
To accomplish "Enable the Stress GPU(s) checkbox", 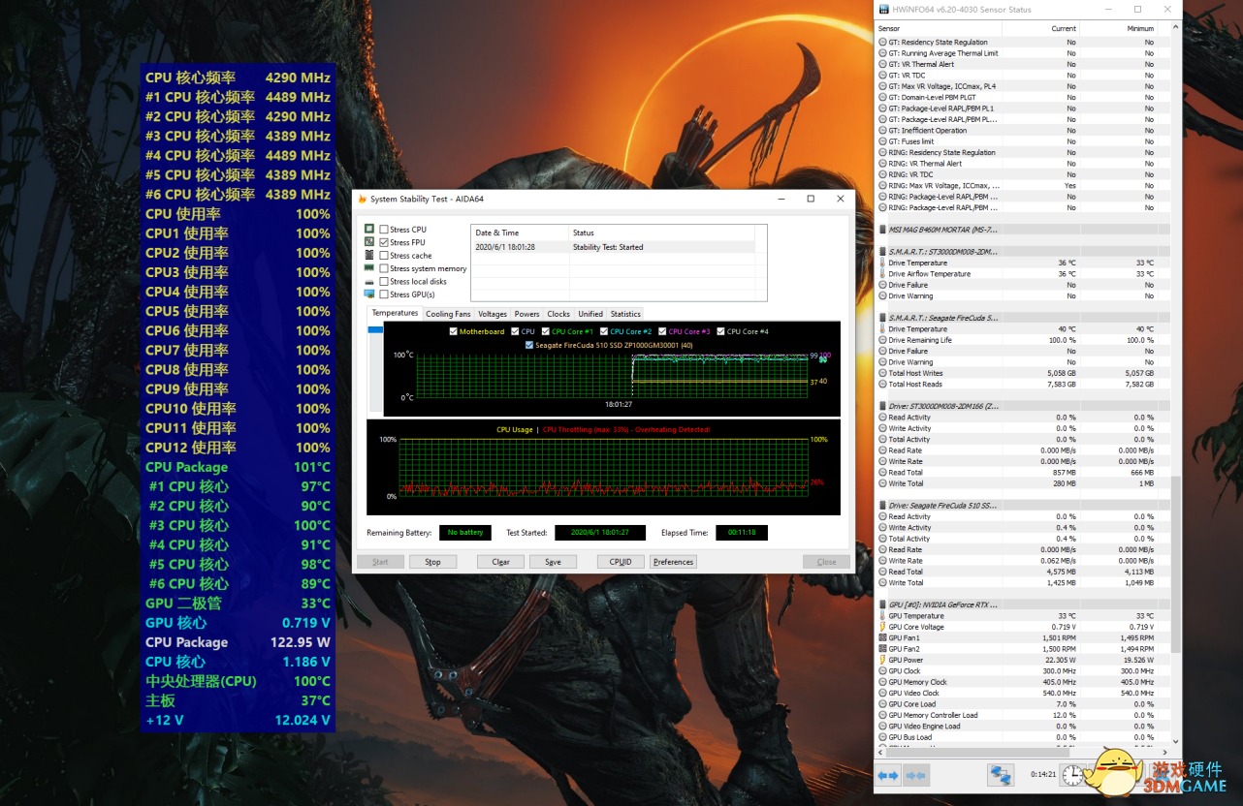I will click(384, 294).
